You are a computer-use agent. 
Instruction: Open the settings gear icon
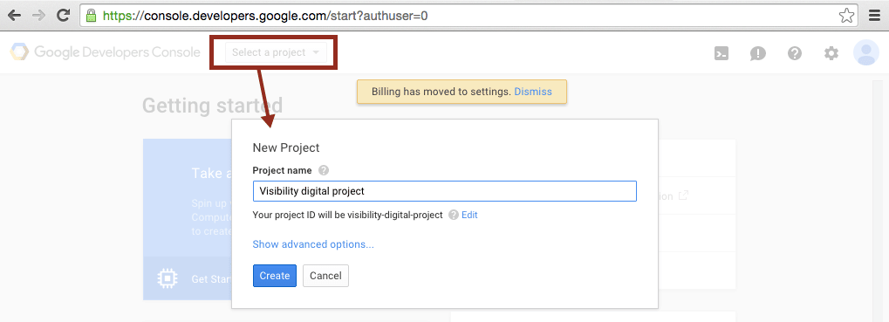coord(831,53)
